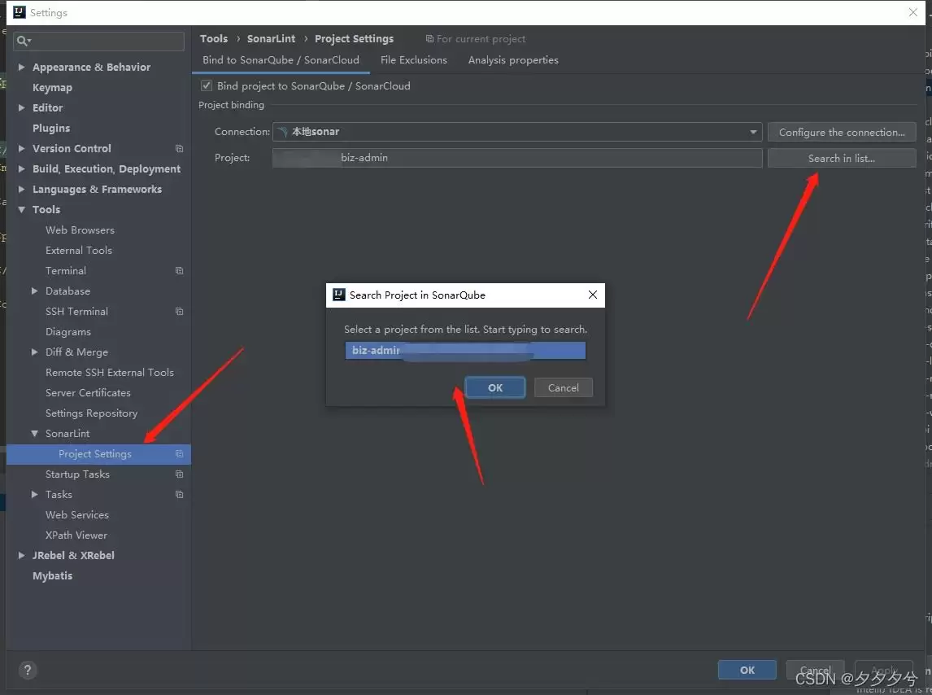The width and height of the screenshot is (932, 695).
Task: Select Remote SSH External Tools
Action: 109,373
